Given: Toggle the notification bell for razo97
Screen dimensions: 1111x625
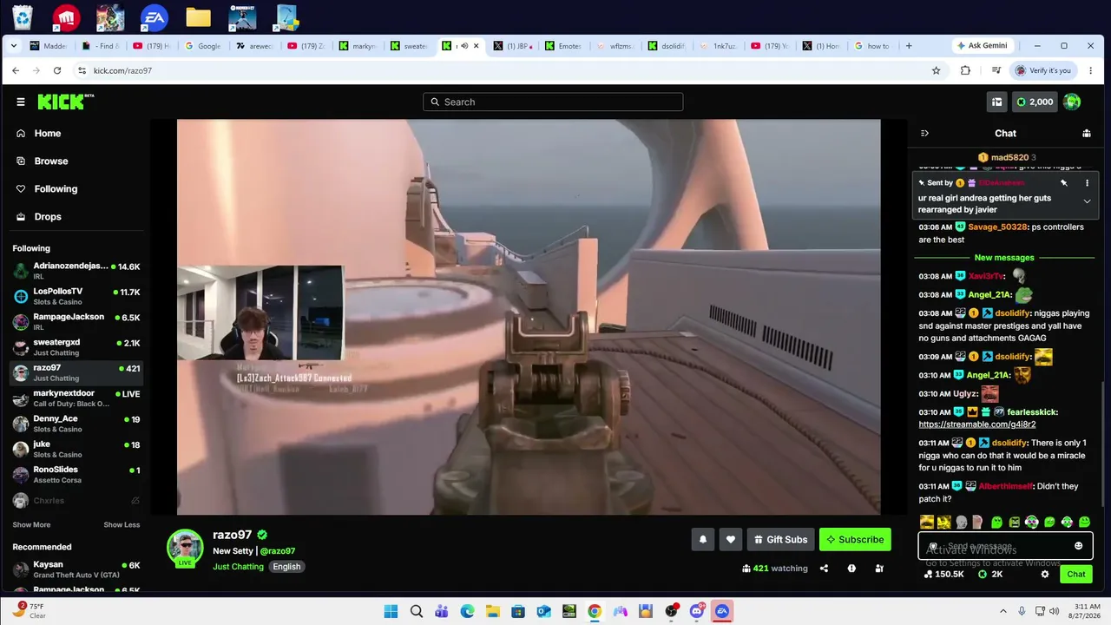Looking at the screenshot, I should pos(703,539).
